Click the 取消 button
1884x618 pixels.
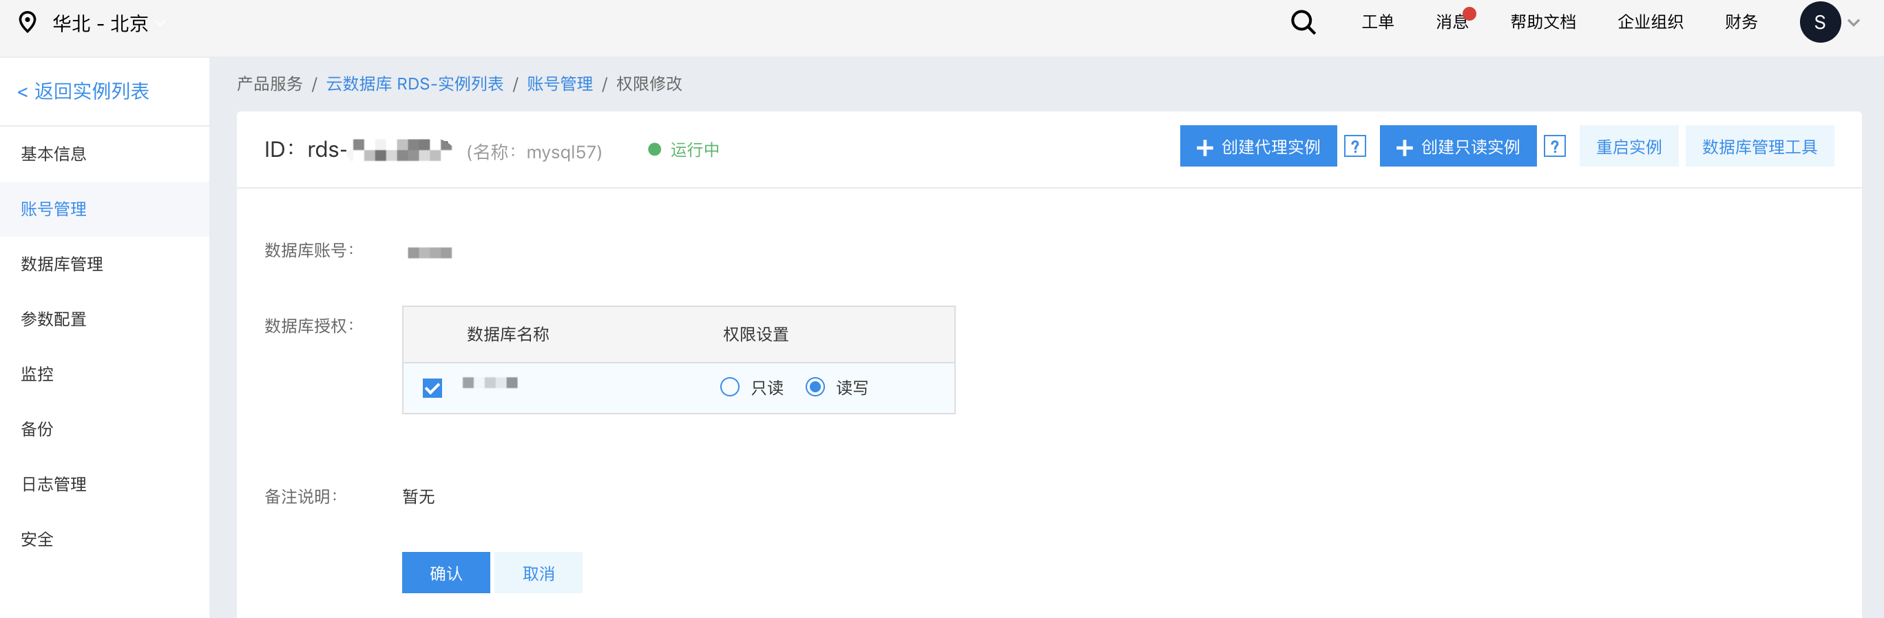[538, 573]
